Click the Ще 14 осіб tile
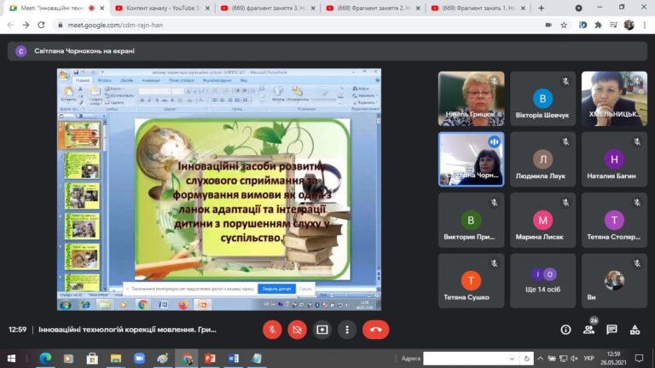 (542, 281)
